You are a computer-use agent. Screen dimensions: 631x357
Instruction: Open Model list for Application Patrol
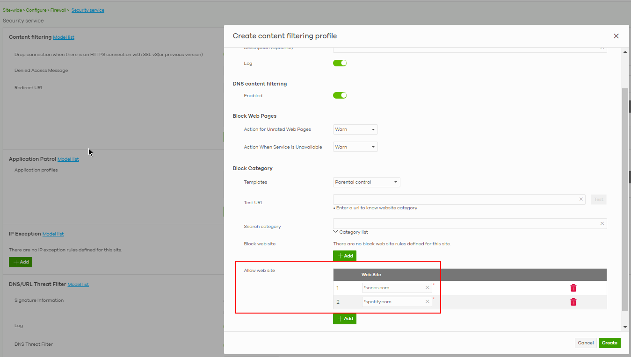click(68, 159)
